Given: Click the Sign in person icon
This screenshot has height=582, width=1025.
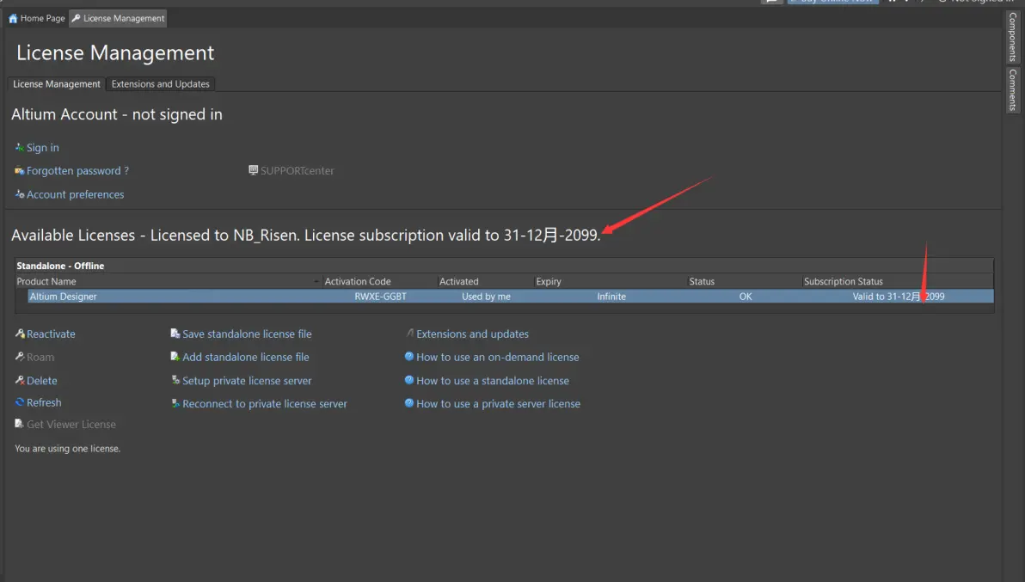Looking at the screenshot, I should coord(19,148).
